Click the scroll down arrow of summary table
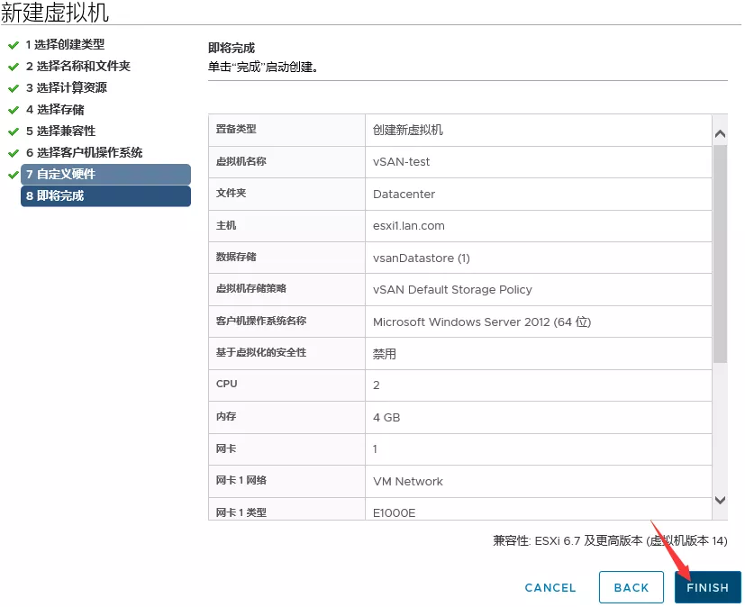This screenshot has width=745, height=607. pos(720,500)
